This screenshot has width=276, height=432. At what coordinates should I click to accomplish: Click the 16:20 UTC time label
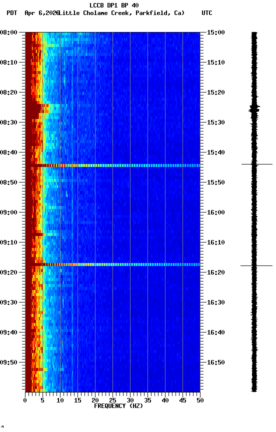tap(216, 272)
